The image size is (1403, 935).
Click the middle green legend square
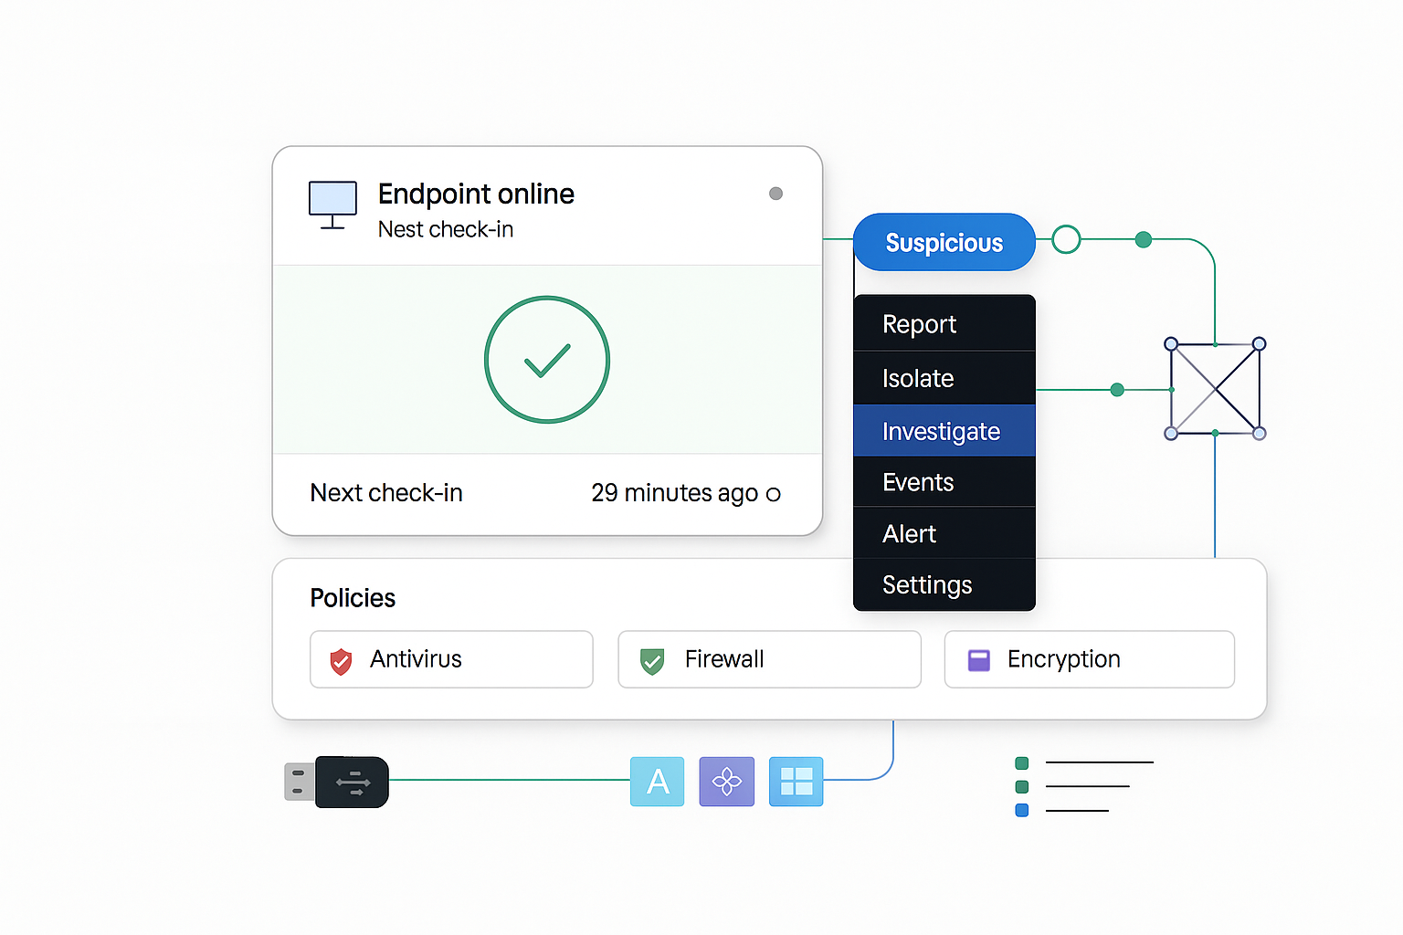click(1022, 787)
